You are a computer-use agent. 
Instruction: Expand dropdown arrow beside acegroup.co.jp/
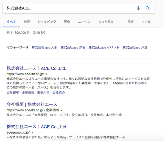32,133
